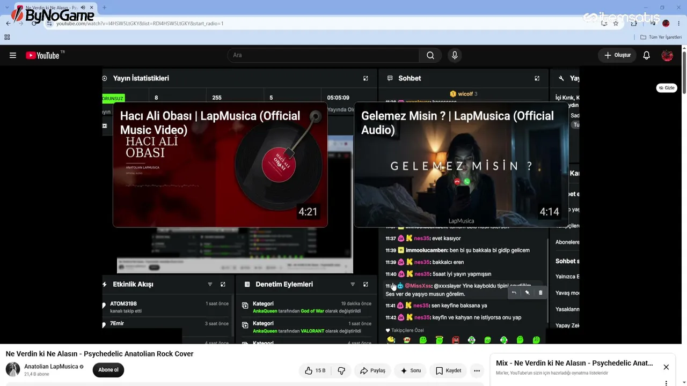The height and width of the screenshot is (386, 687).
Task: Save the video with Kaydet
Action: point(448,370)
